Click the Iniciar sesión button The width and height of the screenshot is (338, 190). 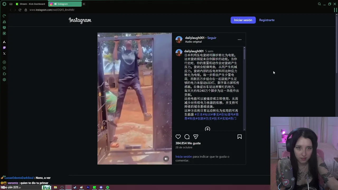(x=243, y=20)
